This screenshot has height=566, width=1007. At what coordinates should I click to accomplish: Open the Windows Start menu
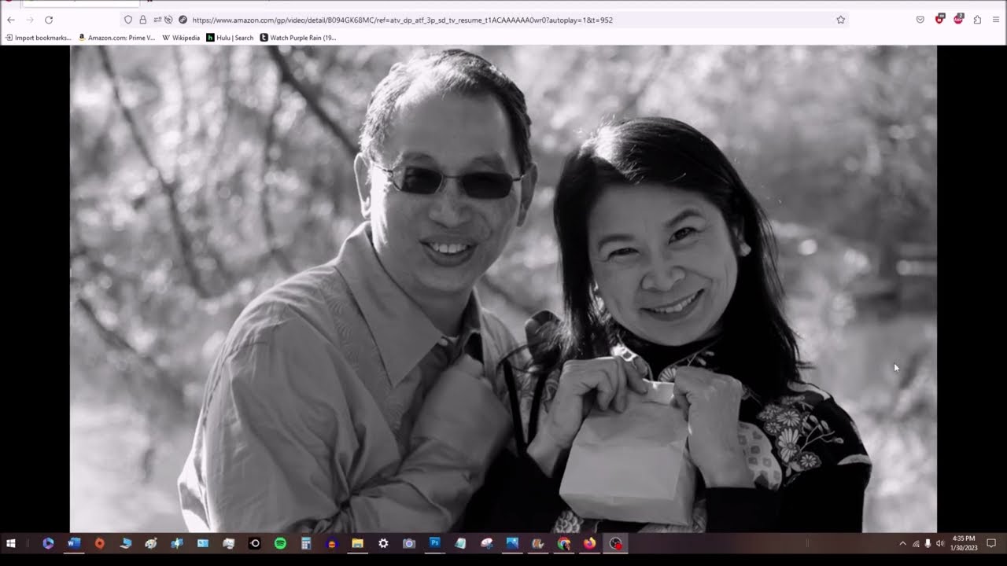(11, 543)
